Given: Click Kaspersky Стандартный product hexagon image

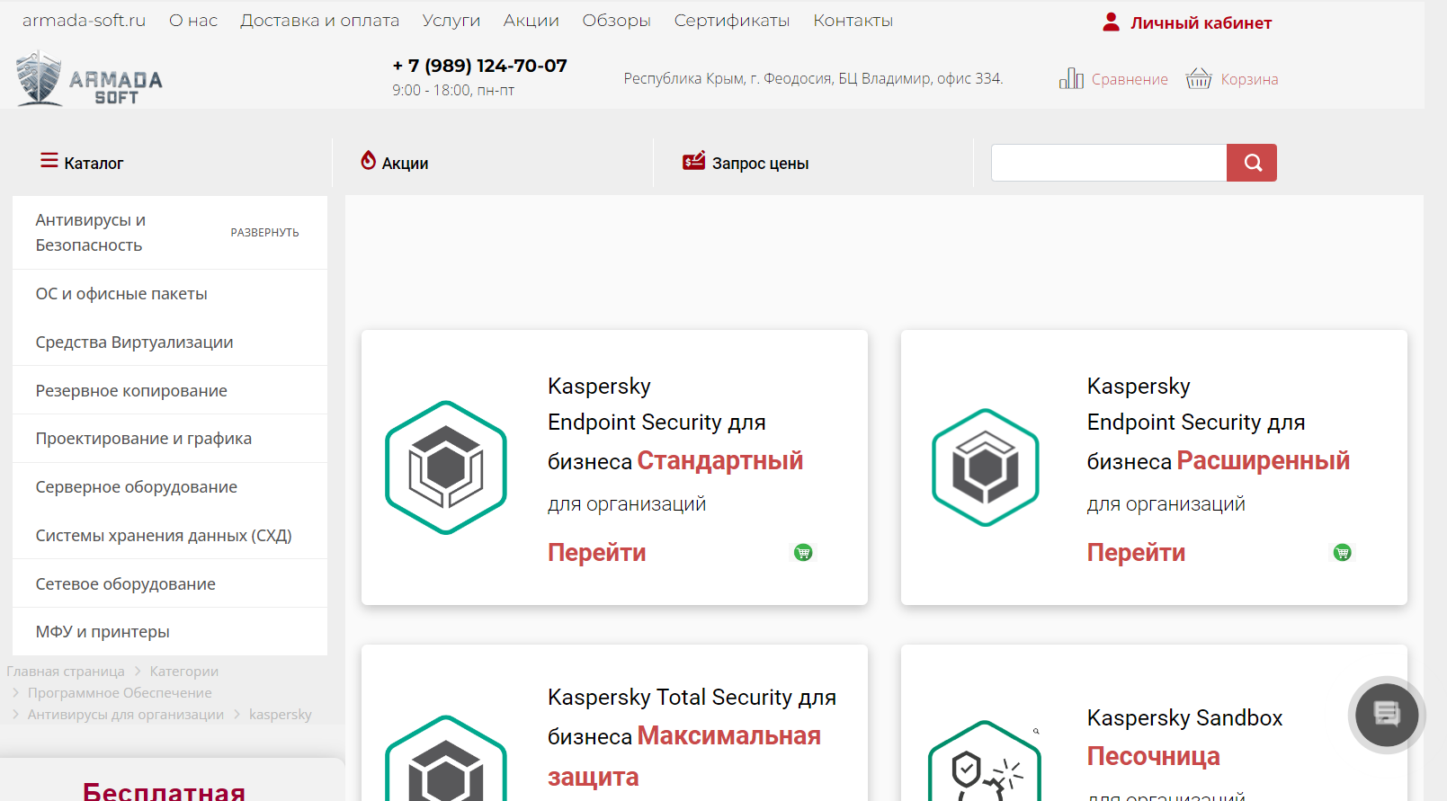Looking at the screenshot, I should tap(446, 467).
